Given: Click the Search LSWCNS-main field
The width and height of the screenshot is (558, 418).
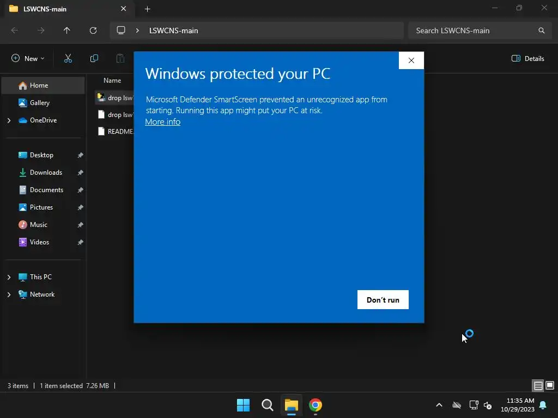Looking at the screenshot, I should point(479,30).
